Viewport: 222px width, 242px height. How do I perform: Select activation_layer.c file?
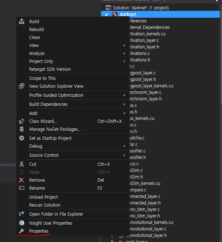[x=144, y=40]
